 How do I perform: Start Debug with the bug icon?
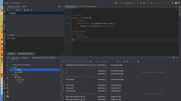click(141, 3)
